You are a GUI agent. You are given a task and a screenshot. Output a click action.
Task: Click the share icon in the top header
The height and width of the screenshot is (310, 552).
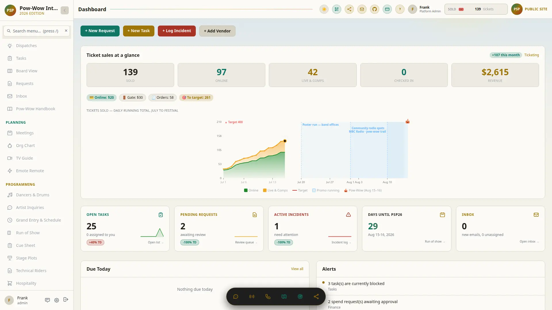tap(349, 9)
